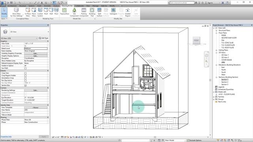Viewport: 253px width, 142px height.
Task: Select Floor by face tool
Action: click(x=56, y=11)
